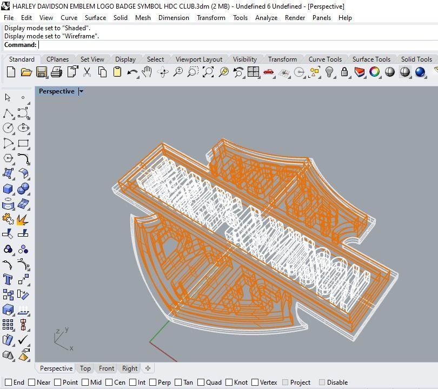The width and height of the screenshot is (438, 389).
Task: Turn on Perp osnap
Action: 153,382
